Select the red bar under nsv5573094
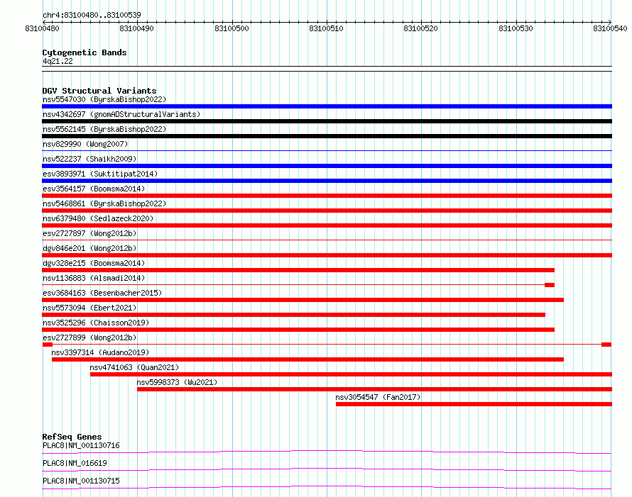632x497 pixels. point(293,315)
